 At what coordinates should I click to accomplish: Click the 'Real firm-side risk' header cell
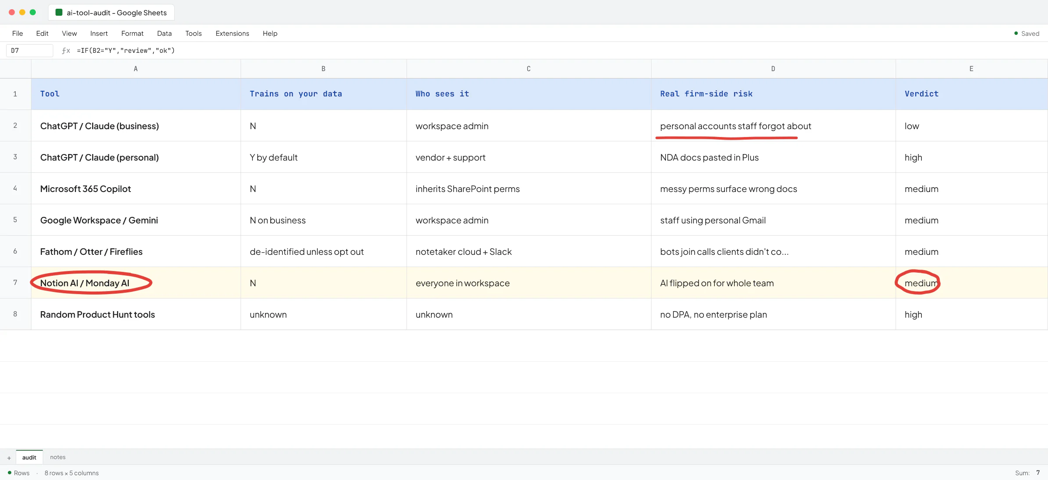773,94
